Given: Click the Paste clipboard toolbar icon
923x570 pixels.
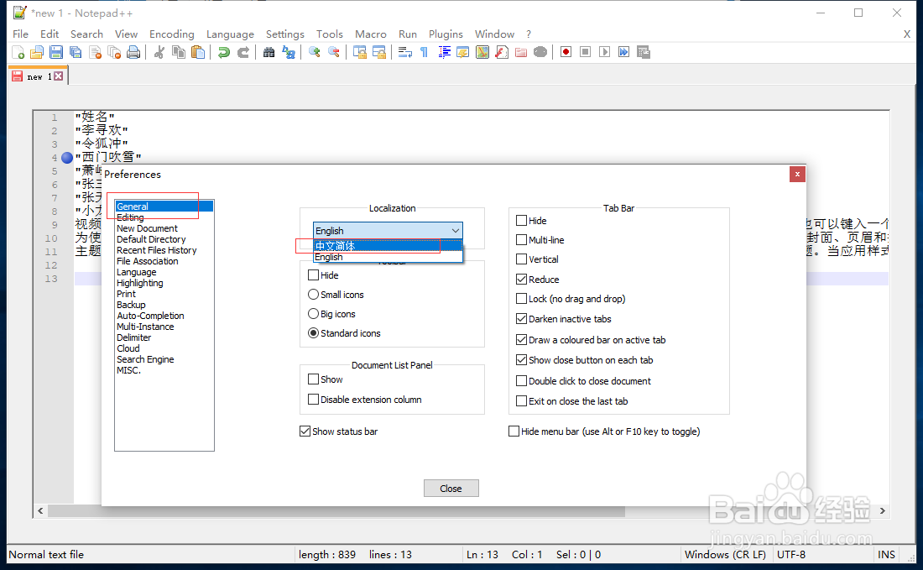Looking at the screenshot, I should pyautogui.click(x=198, y=52).
